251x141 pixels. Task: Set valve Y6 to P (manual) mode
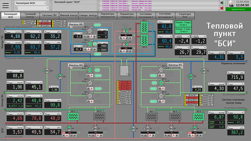127,38
